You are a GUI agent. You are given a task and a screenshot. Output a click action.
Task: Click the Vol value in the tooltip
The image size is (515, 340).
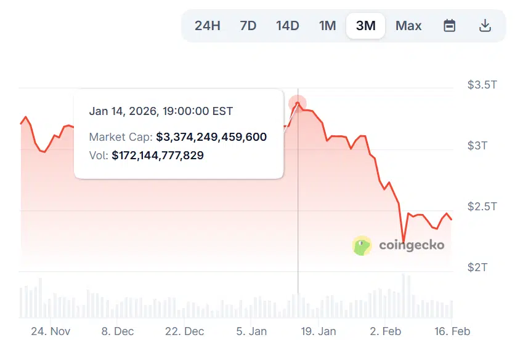158,156
